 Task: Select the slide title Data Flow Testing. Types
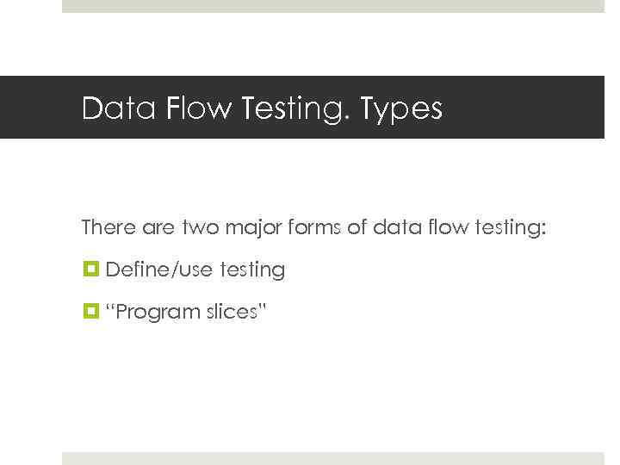pos(262,108)
